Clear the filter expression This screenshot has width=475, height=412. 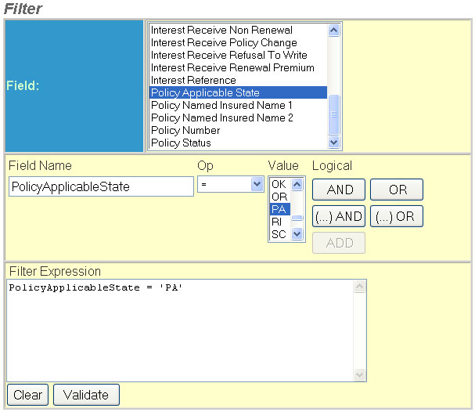point(27,395)
